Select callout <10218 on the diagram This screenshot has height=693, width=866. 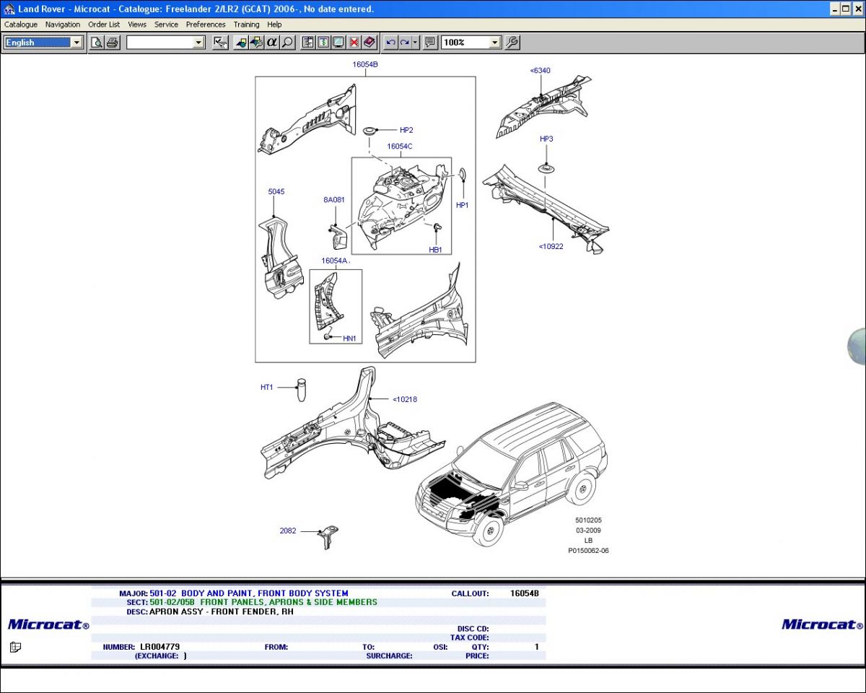[405, 399]
